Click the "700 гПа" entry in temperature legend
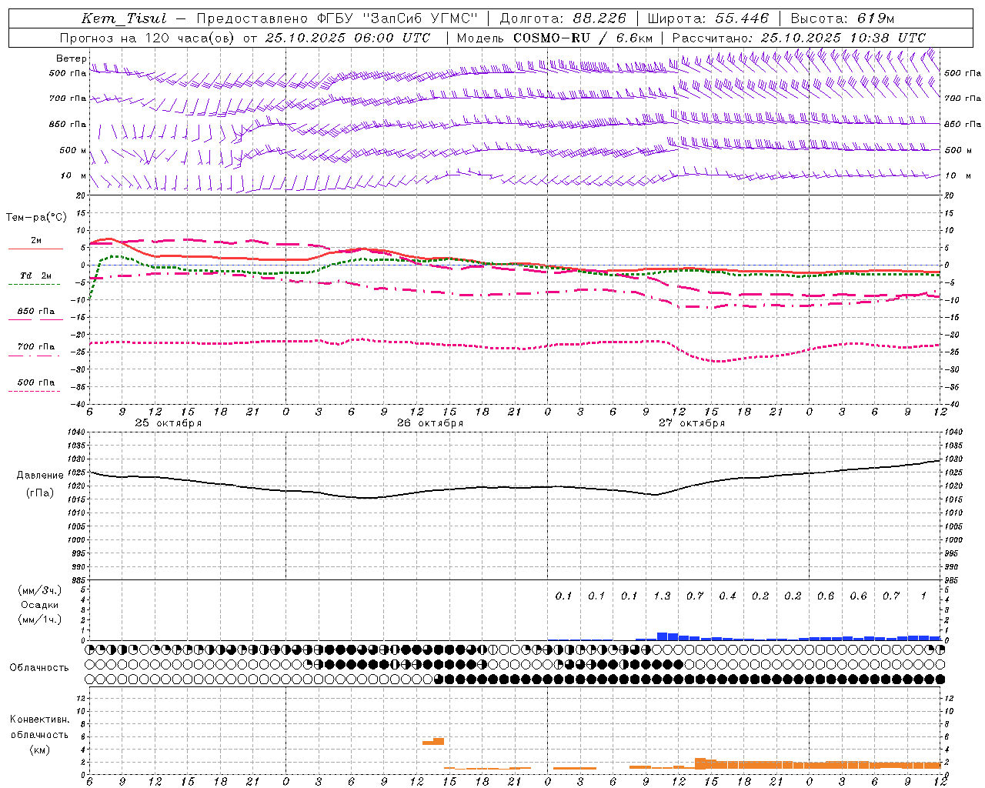Screen dimensions: 985x788 coord(36,346)
